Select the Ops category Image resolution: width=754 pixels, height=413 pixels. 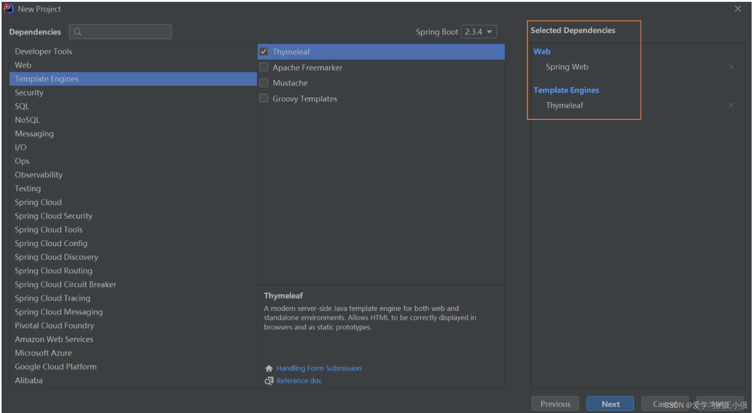[133, 161]
